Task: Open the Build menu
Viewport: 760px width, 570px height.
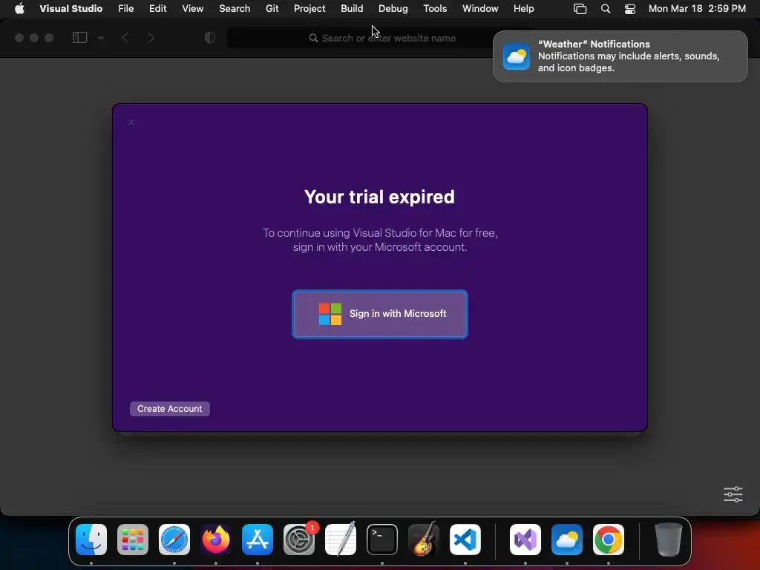Action: [x=352, y=9]
